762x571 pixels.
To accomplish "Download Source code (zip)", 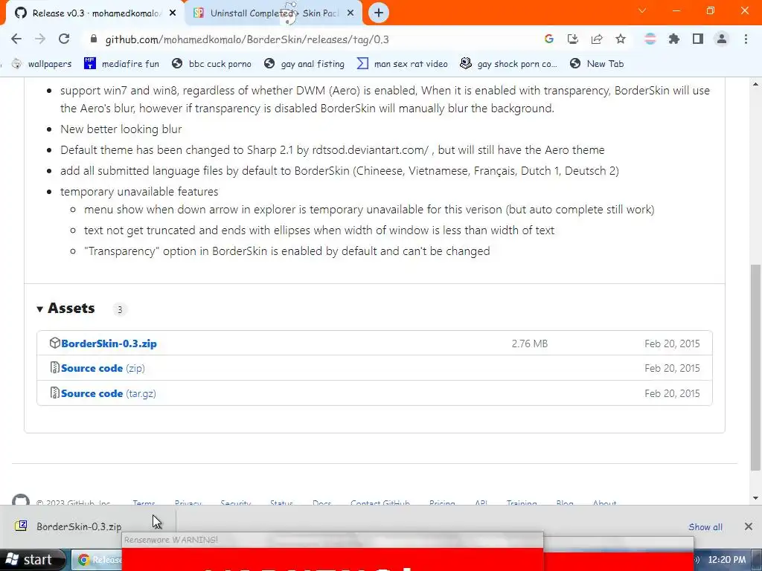I will [103, 369].
